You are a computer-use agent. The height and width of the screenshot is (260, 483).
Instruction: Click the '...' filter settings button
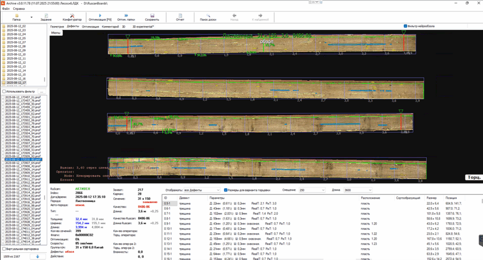coord(42,92)
